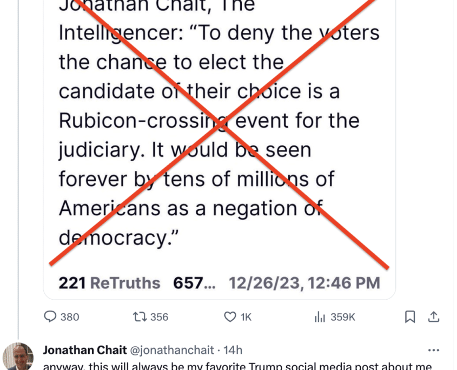The image size is (457, 370).
Task: Click the 359K views count
Action: click(342, 317)
